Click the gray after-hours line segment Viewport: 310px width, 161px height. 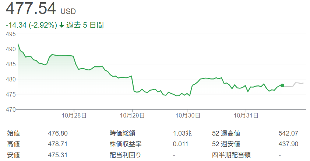tap(295, 84)
